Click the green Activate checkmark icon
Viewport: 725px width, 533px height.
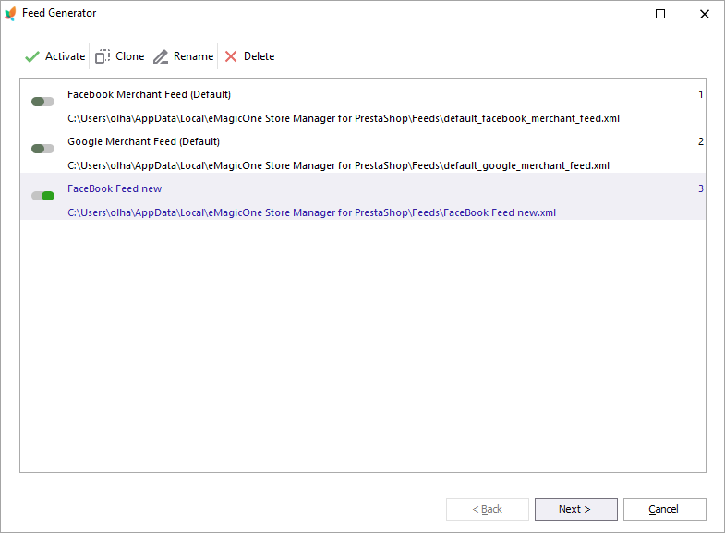pos(32,56)
